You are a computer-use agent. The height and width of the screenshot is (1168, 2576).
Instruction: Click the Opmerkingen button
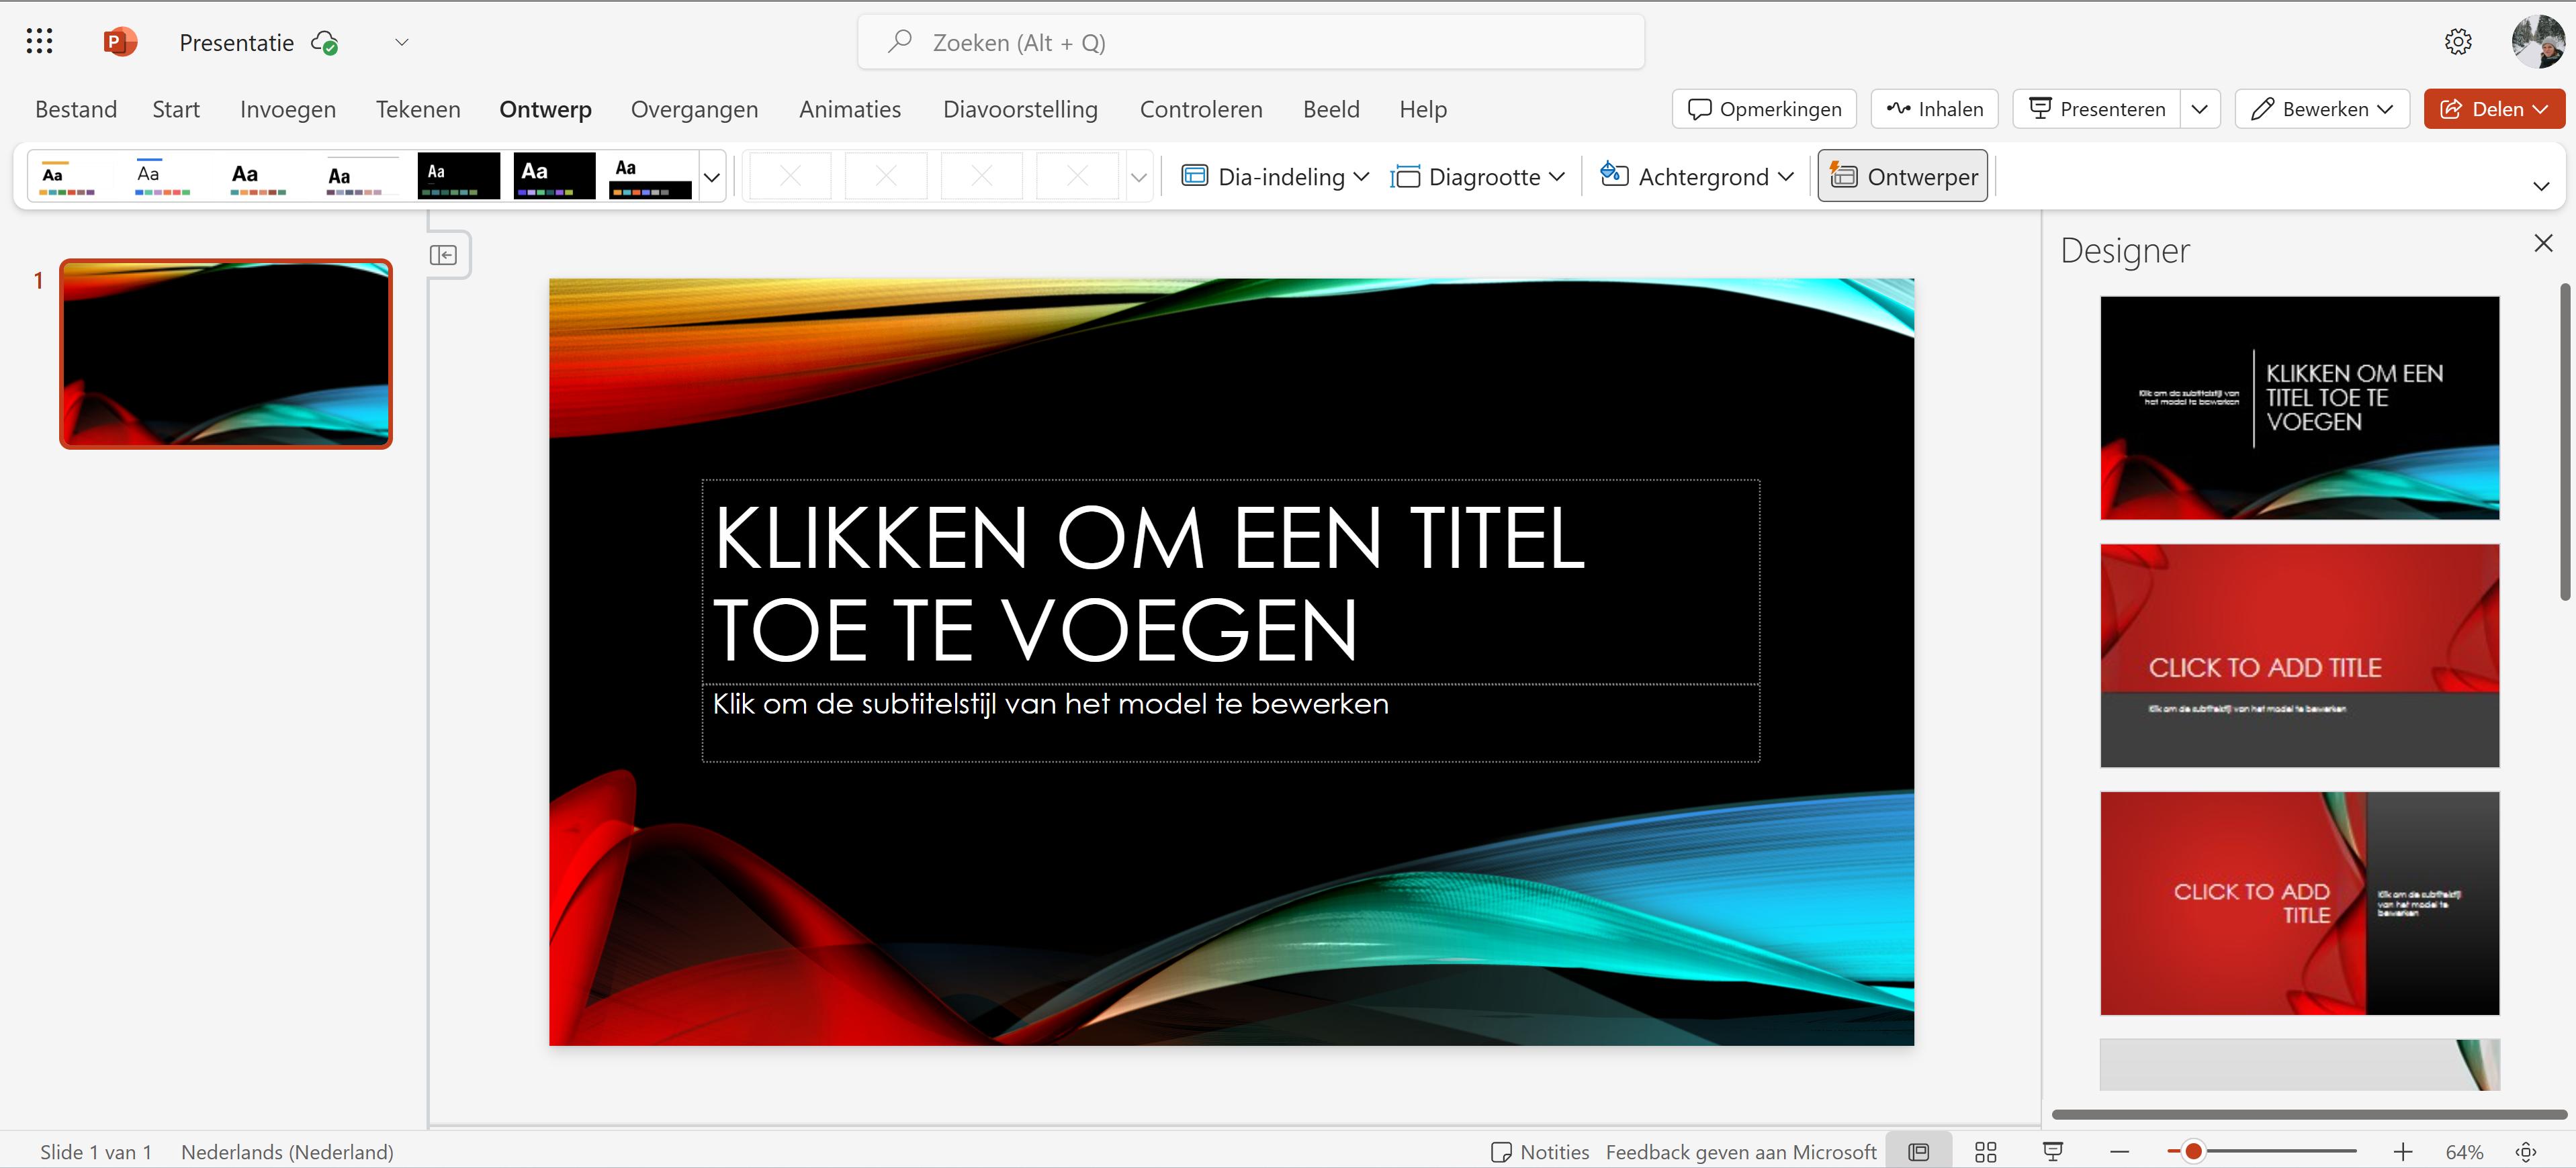[x=1764, y=109]
